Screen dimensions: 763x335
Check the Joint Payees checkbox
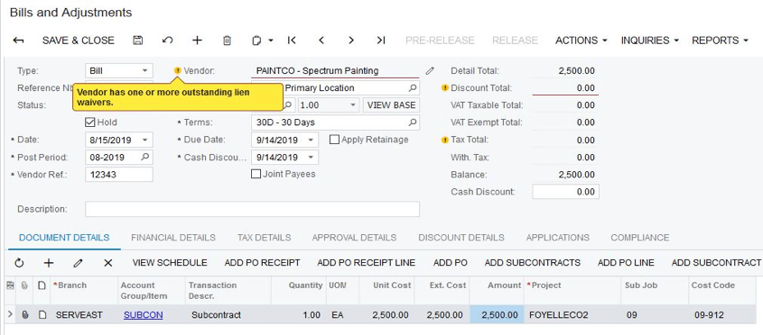pos(256,175)
